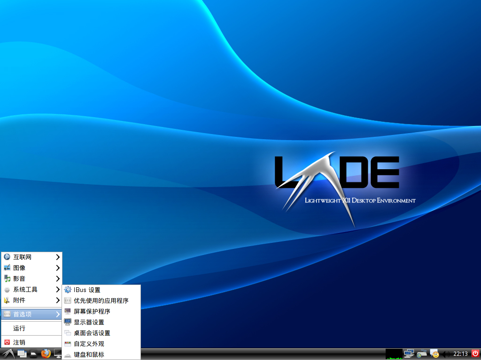Click the icon beside 优先使用的应用程序
The image size is (481, 360).
click(68, 300)
